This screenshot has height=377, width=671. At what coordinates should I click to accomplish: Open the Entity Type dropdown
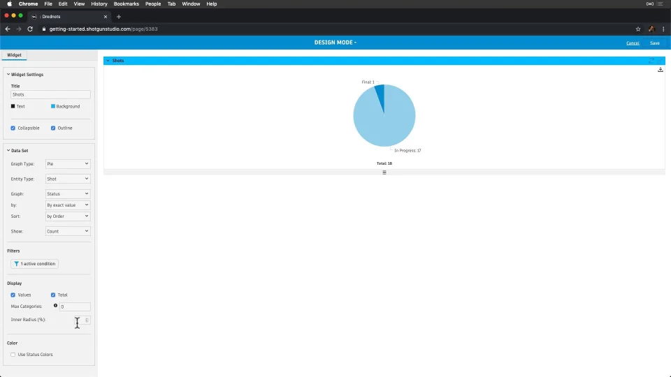[68, 179]
